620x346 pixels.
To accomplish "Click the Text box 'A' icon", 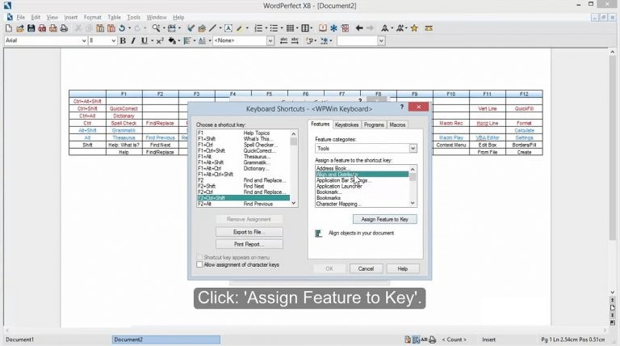I will point(228,28).
